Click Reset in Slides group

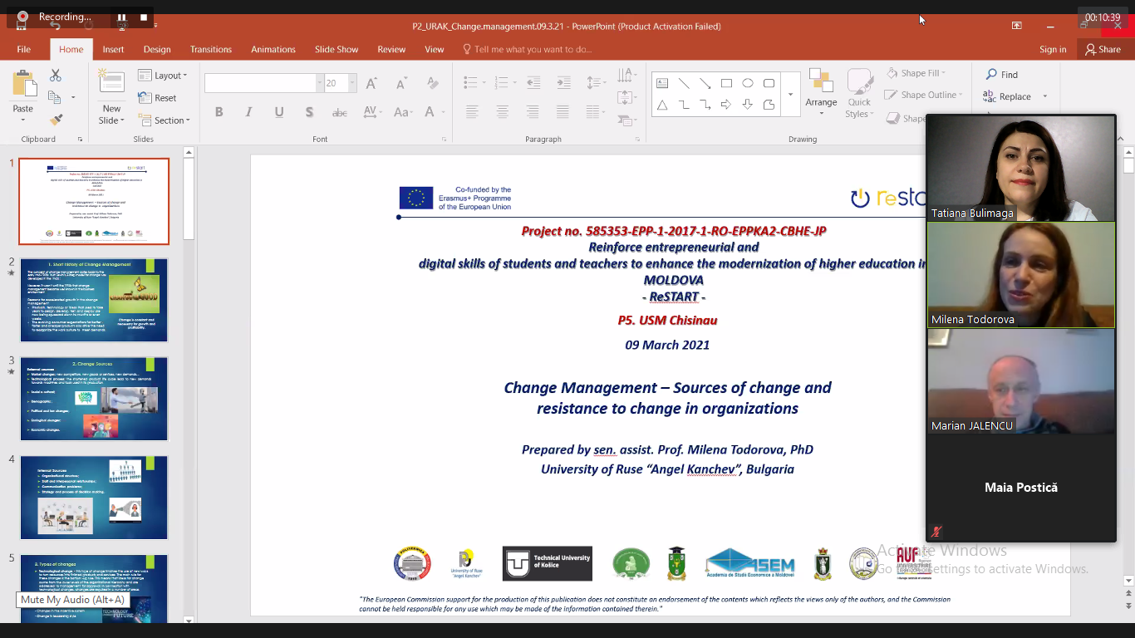tap(157, 98)
